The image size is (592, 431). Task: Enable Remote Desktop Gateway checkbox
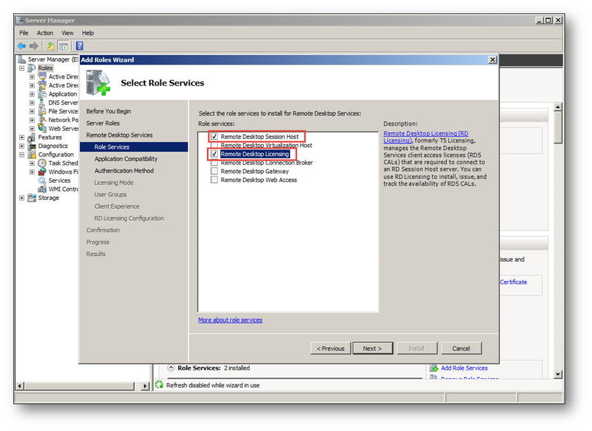point(215,171)
